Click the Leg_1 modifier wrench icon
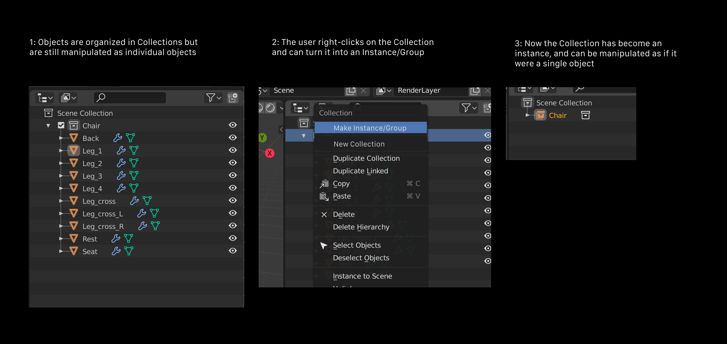 tap(121, 150)
